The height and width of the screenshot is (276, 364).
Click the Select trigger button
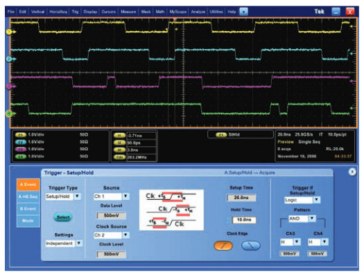[x=63, y=217]
